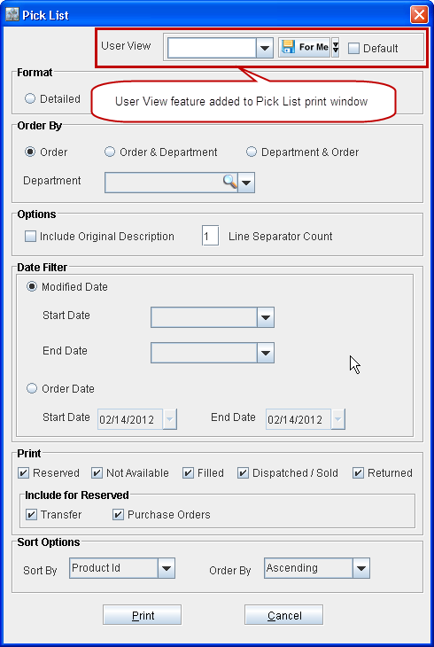Open the Ascending Order By dropdown
Image resolution: width=434 pixels, height=647 pixels.
click(x=361, y=568)
